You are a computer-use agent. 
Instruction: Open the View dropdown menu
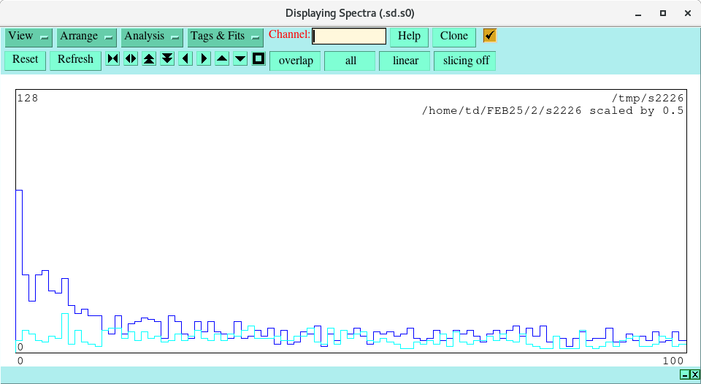pos(28,37)
